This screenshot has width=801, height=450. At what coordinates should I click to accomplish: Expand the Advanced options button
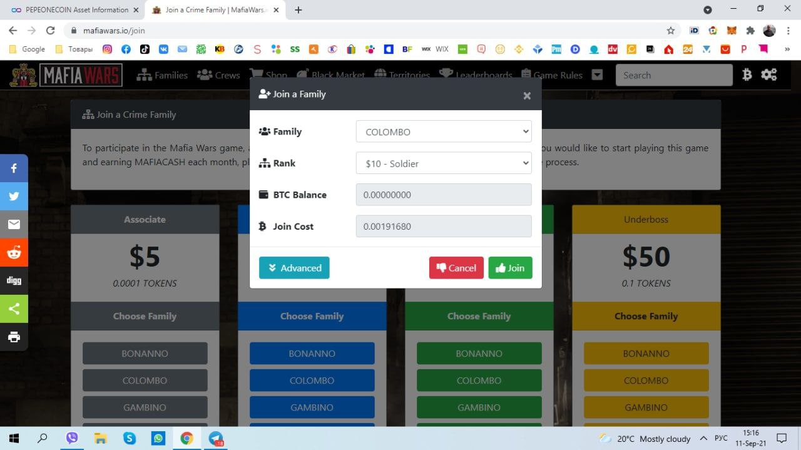point(294,268)
